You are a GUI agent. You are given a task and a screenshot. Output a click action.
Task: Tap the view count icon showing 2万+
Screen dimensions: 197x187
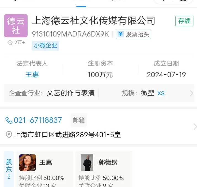pos(10,43)
